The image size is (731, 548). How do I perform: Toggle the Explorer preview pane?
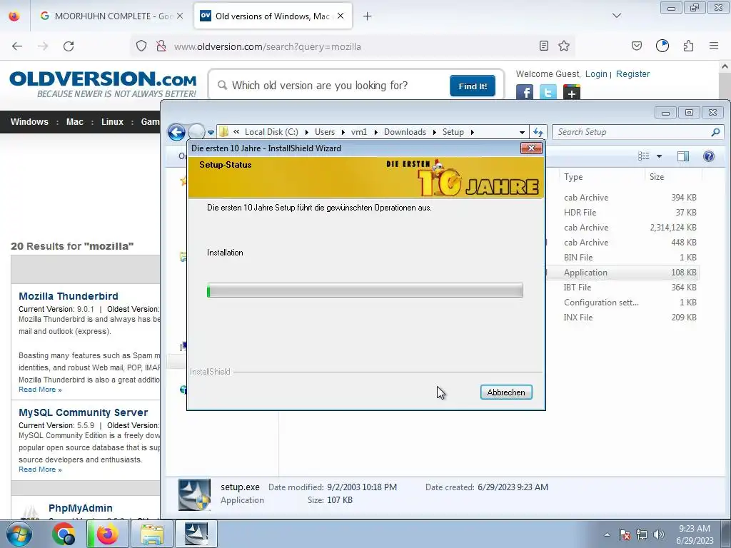[x=683, y=156]
